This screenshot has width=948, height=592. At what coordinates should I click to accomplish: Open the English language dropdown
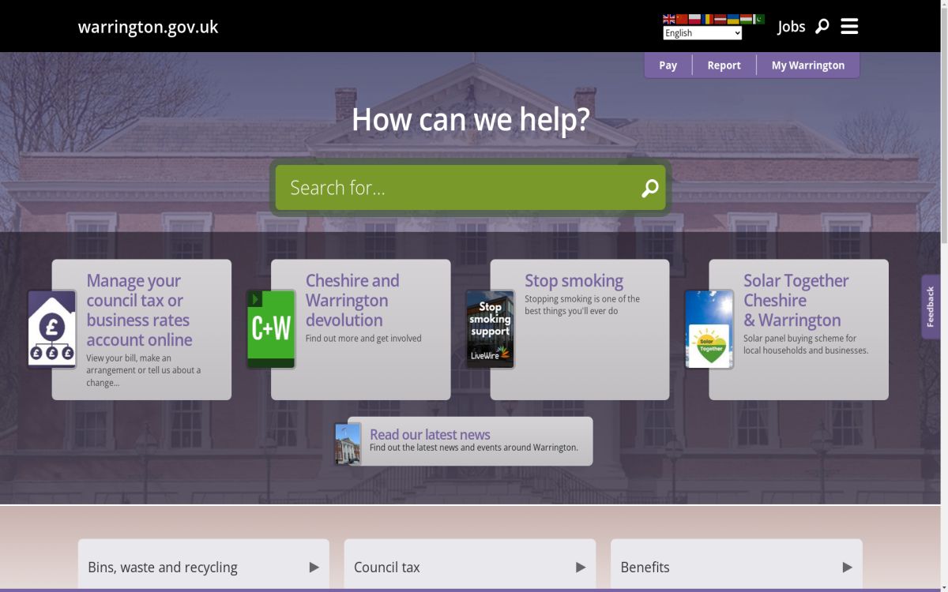point(702,32)
